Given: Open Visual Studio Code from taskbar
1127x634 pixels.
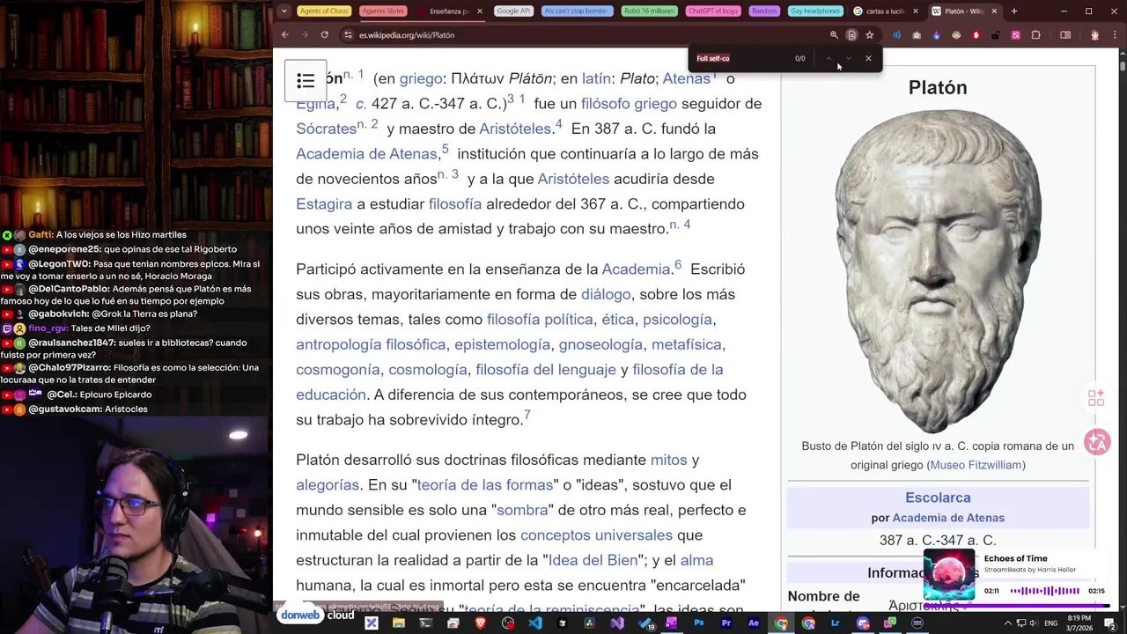Looking at the screenshot, I should 535,623.
